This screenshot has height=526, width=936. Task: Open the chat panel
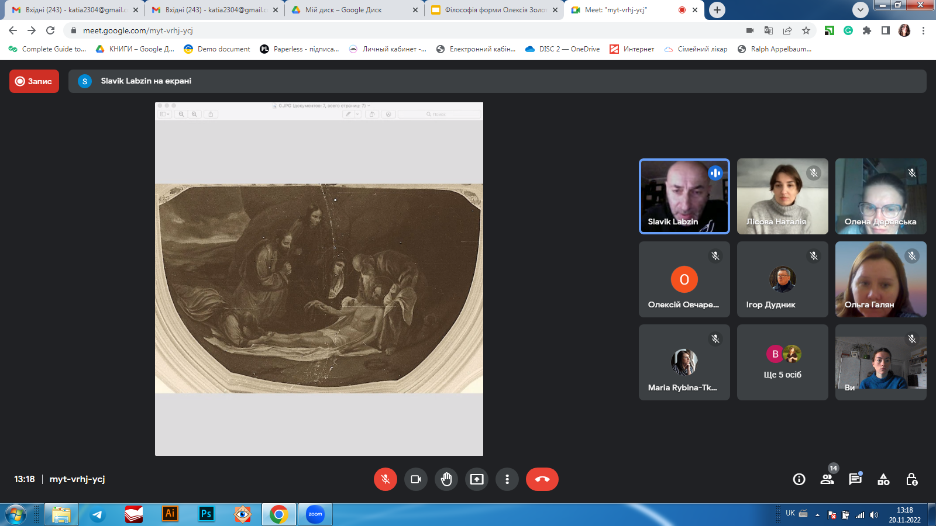coord(855,479)
